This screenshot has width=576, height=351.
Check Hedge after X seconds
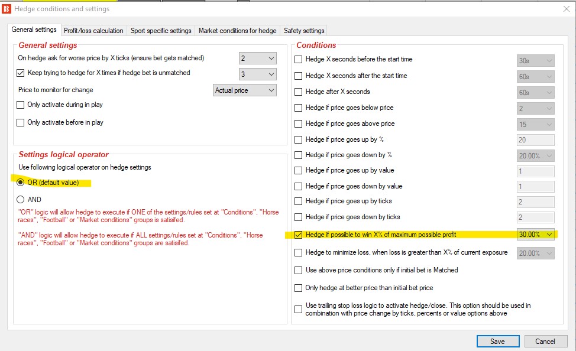[x=299, y=92]
